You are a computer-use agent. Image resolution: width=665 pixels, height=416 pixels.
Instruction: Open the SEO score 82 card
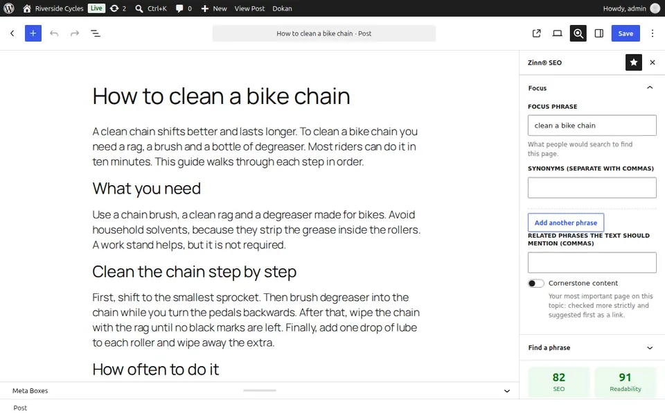pos(559,382)
